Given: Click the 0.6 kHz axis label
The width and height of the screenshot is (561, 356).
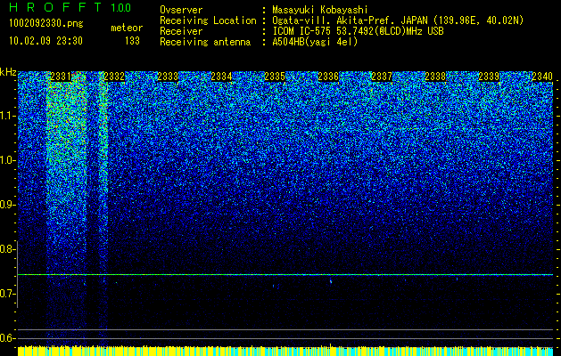Looking at the screenshot, I should pos(8,338).
